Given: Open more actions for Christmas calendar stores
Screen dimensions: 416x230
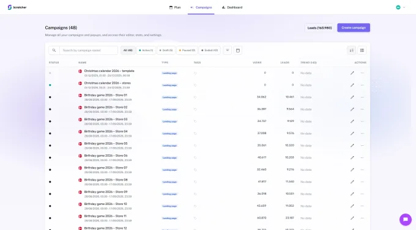Looking at the screenshot, I should (x=362, y=85).
